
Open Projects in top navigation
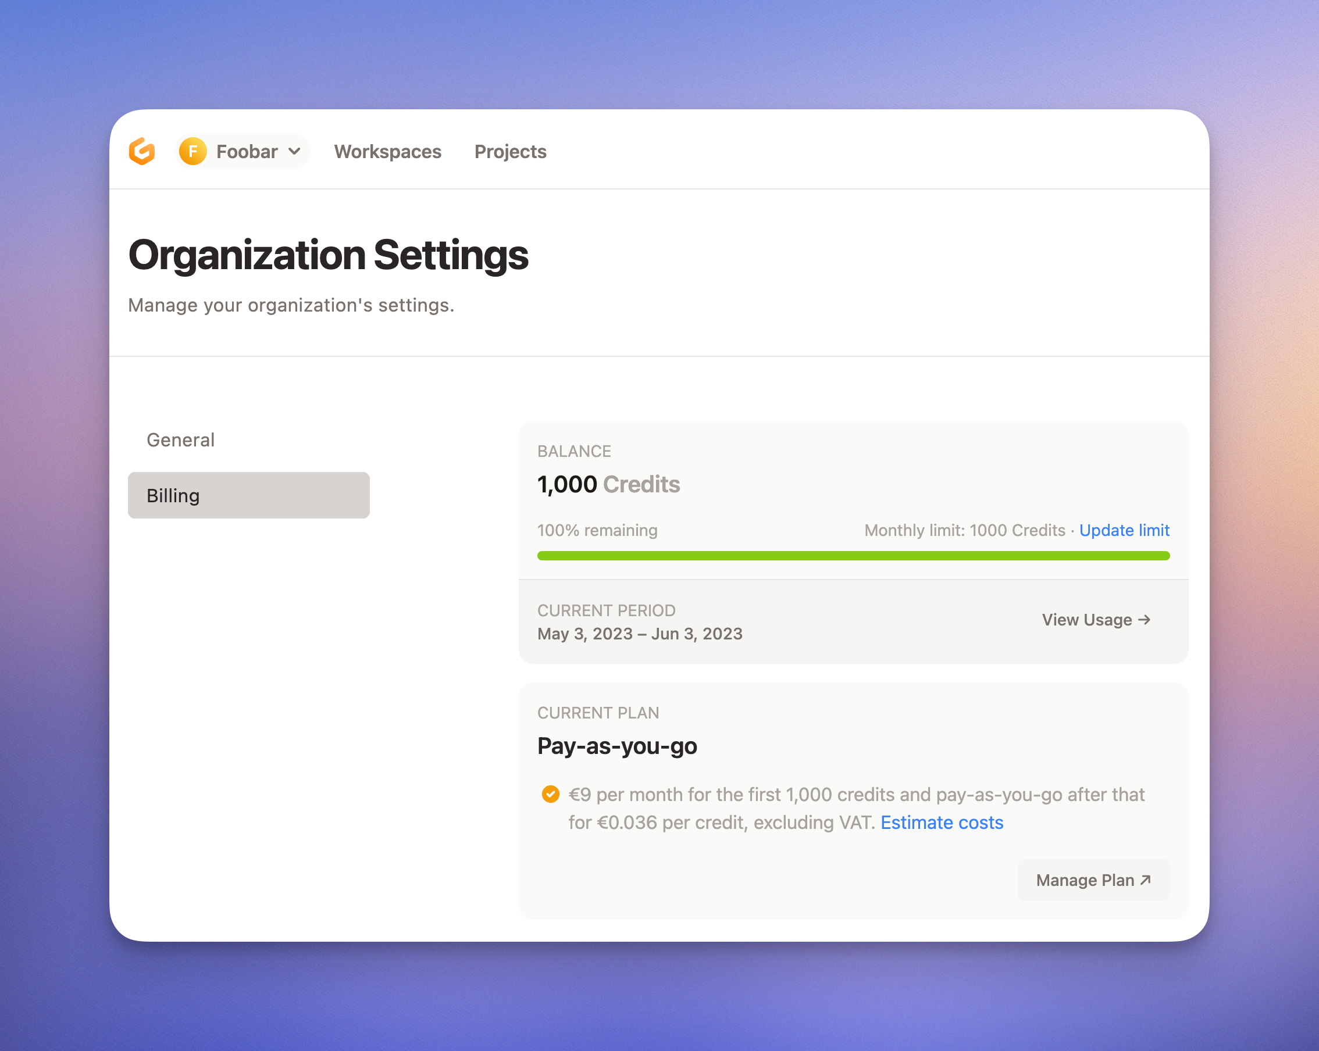pos(510,152)
